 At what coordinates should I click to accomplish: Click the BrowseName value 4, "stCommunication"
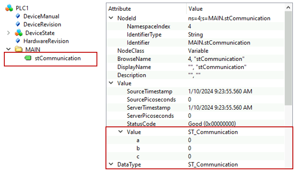(x=216, y=59)
